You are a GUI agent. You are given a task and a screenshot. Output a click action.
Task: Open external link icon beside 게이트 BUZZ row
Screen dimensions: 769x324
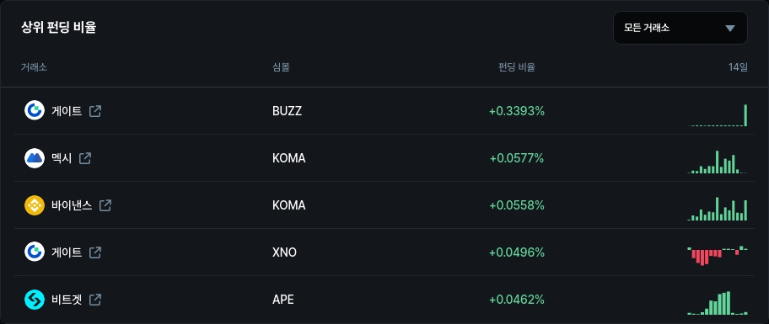click(95, 111)
